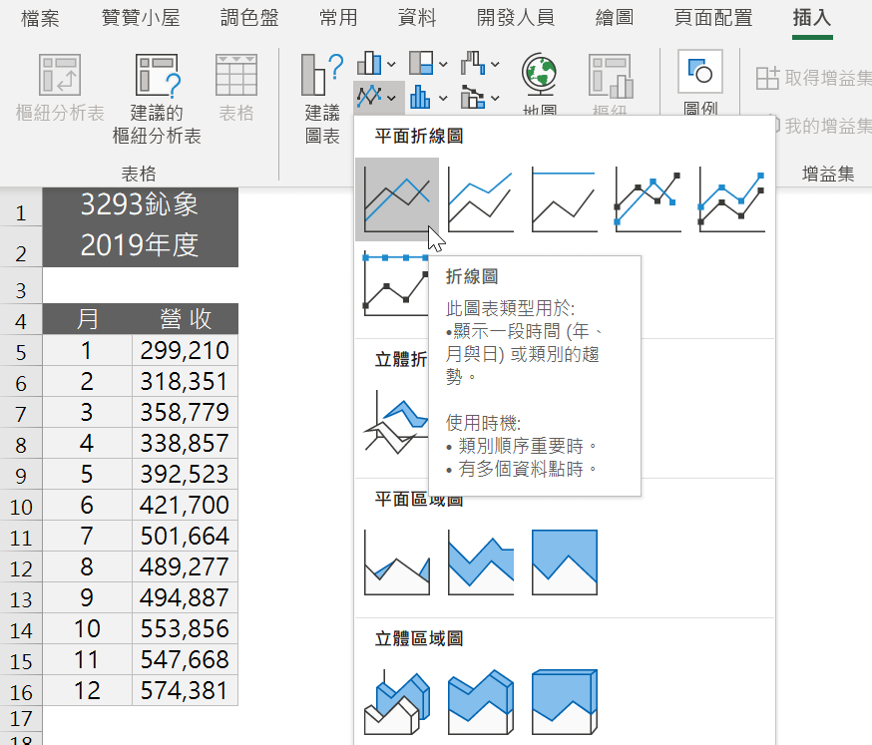Insert the 3D line chart
Screen dimensions: 872x745
[394, 423]
